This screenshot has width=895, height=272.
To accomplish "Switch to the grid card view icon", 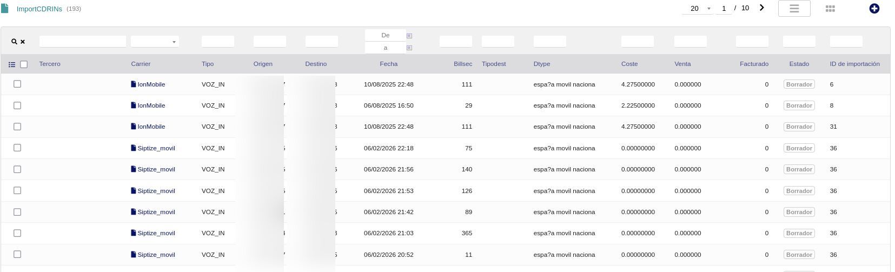I will [x=830, y=9].
